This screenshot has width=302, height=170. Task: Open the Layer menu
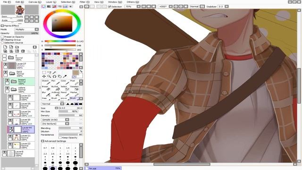point(51,2)
